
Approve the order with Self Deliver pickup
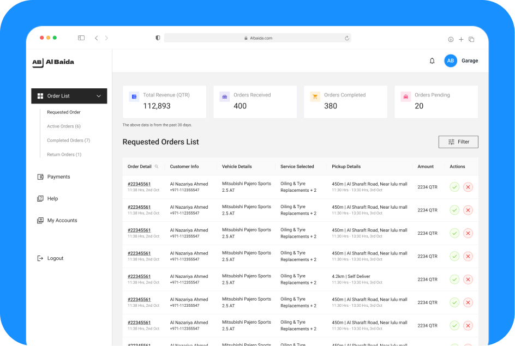454,280
